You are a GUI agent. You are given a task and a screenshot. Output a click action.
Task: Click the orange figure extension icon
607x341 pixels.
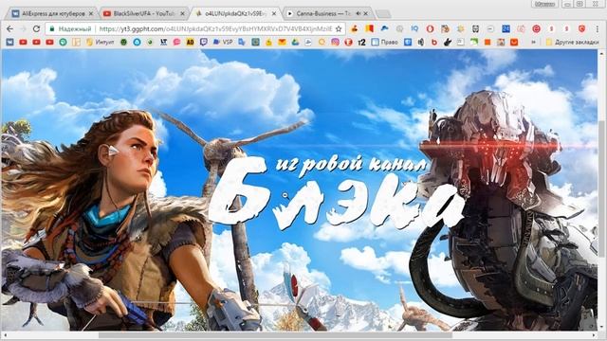pyautogui.click(x=354, y=29)
